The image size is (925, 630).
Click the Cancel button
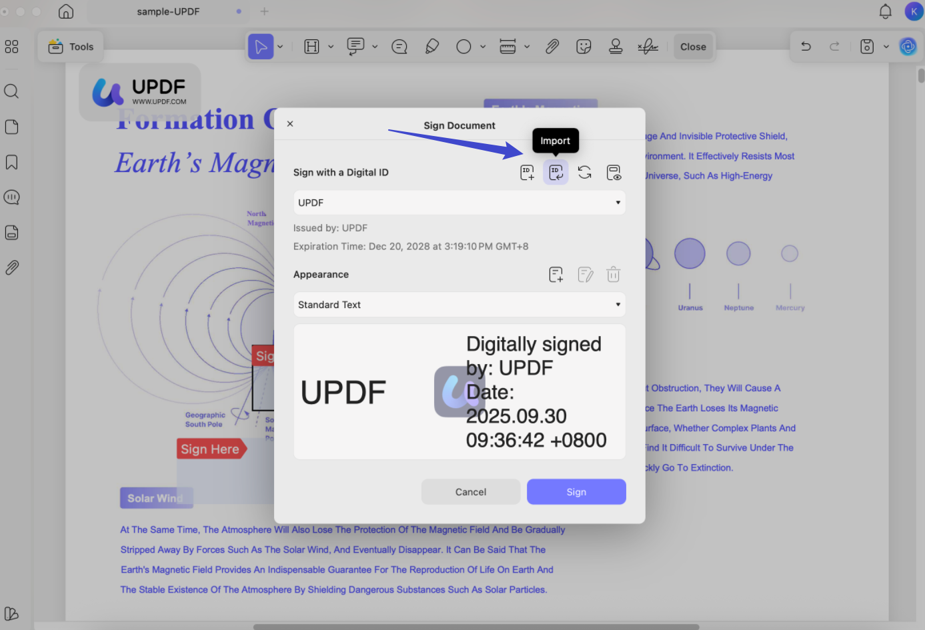point(471,492)
